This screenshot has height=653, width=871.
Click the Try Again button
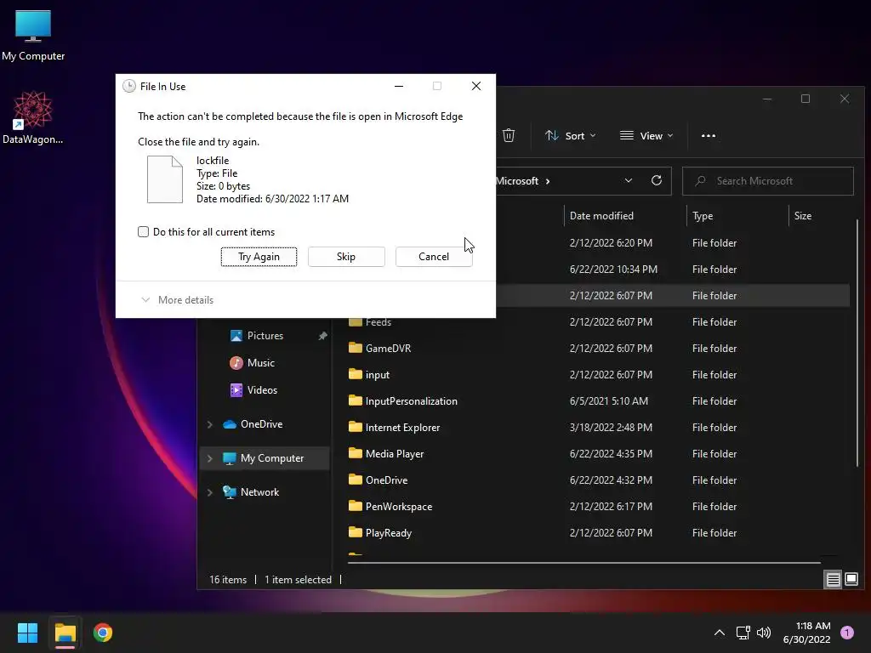pos(259,257)
